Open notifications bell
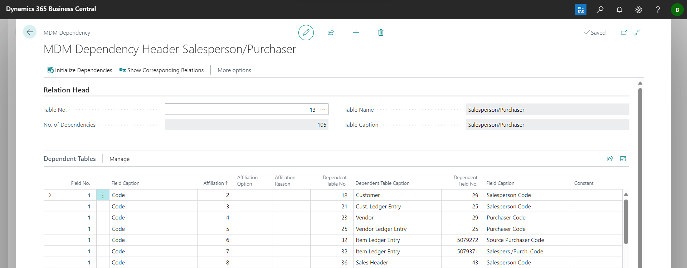This screenshot has width=687, height=268. click(x=619, y=10)
